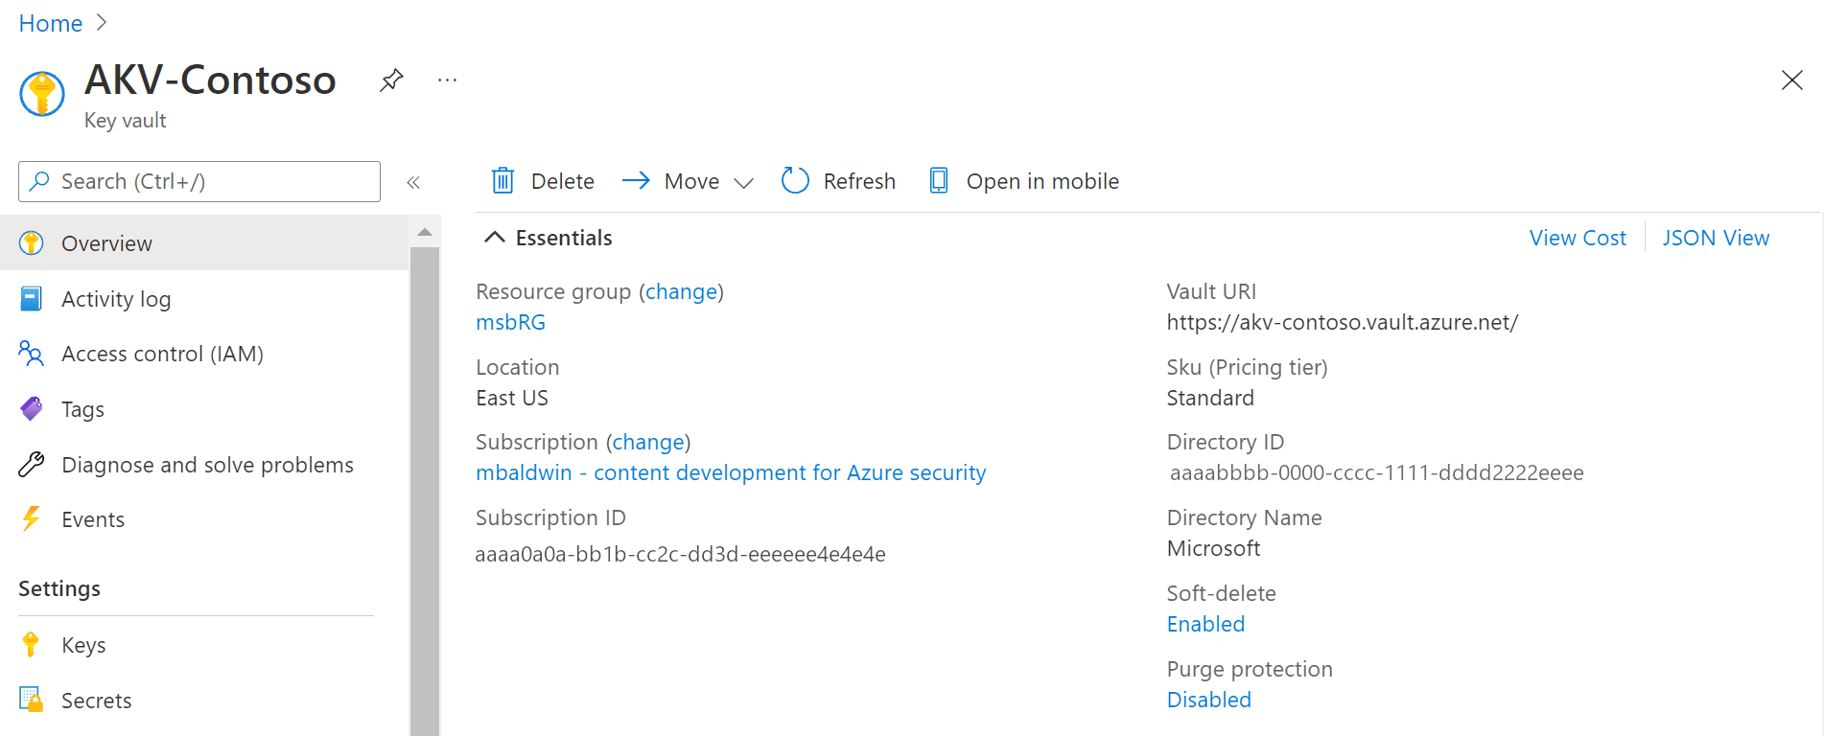This screenshot has height=736, width=1824.
Task: Collapse the sidebar menu with double chevron
Action: pos(413,182)
